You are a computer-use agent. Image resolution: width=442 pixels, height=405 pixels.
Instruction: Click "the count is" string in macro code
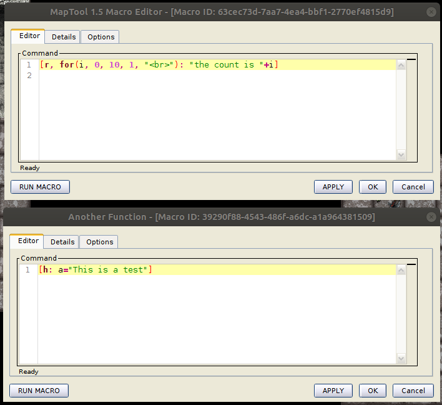click(227, 65)
